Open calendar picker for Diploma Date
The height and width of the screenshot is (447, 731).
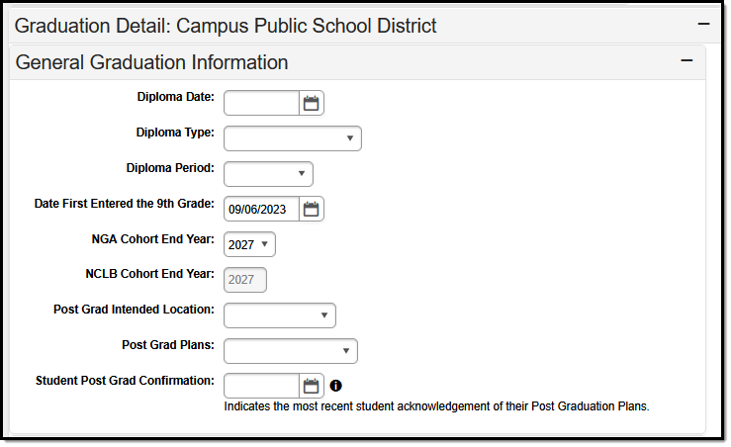[312, 103]
